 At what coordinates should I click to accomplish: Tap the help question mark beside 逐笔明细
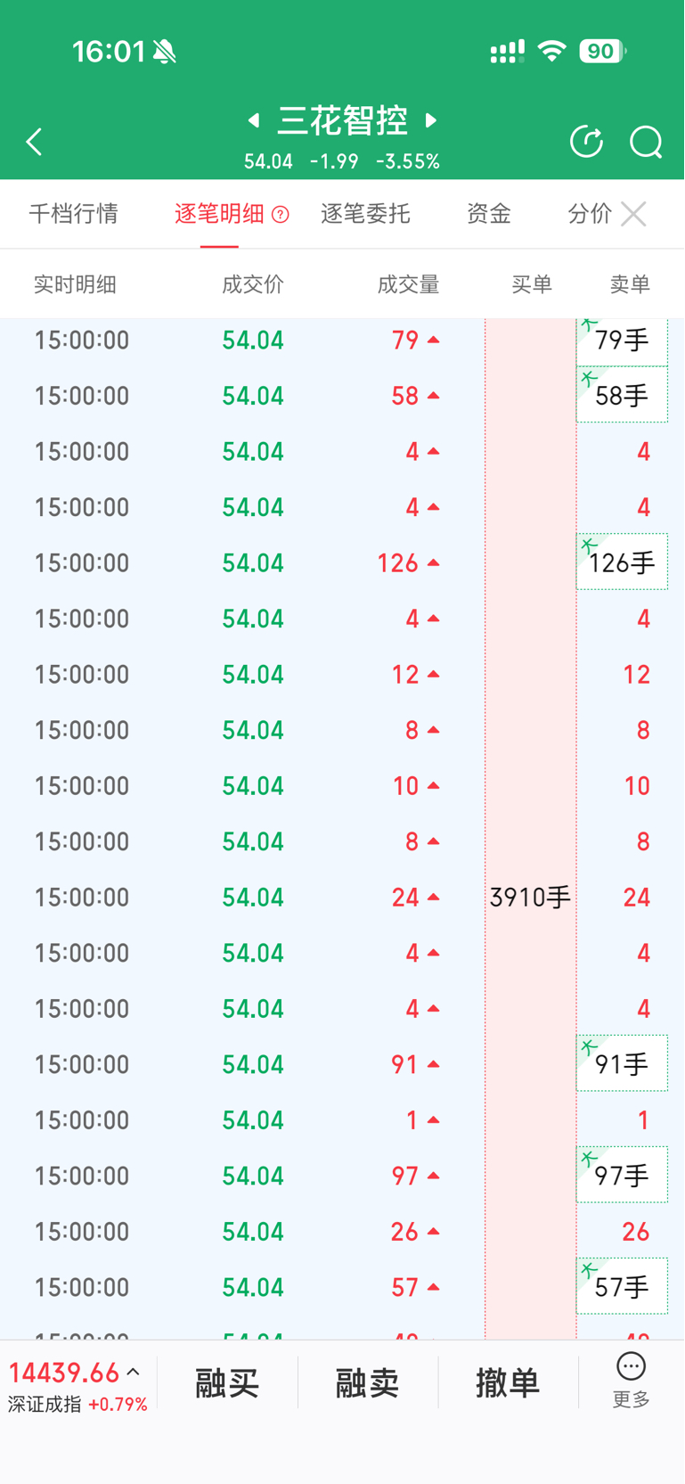tap(281, 214)
